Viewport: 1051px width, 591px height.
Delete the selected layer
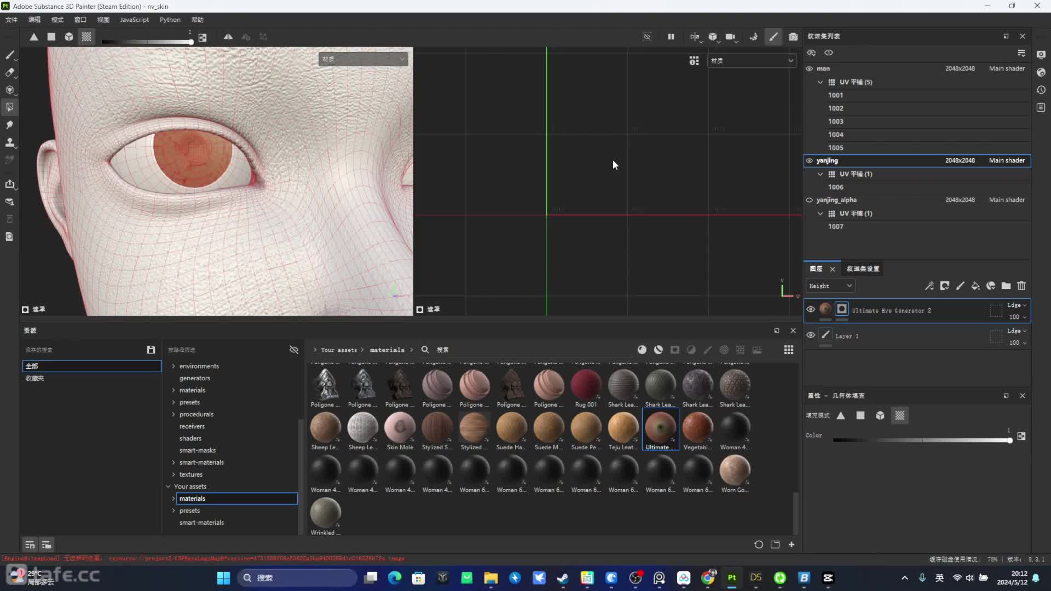point(1021,286)
